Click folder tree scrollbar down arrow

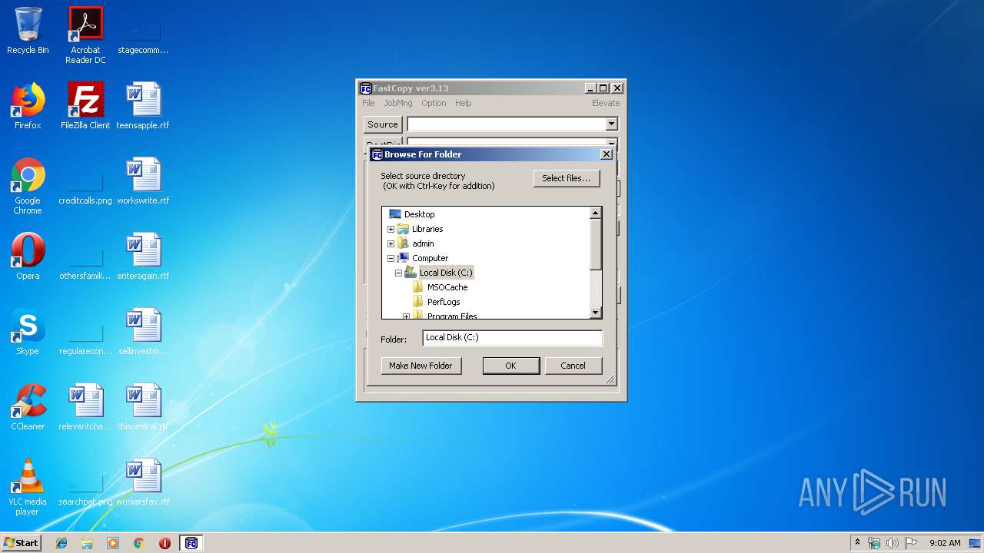pos(595,313)
